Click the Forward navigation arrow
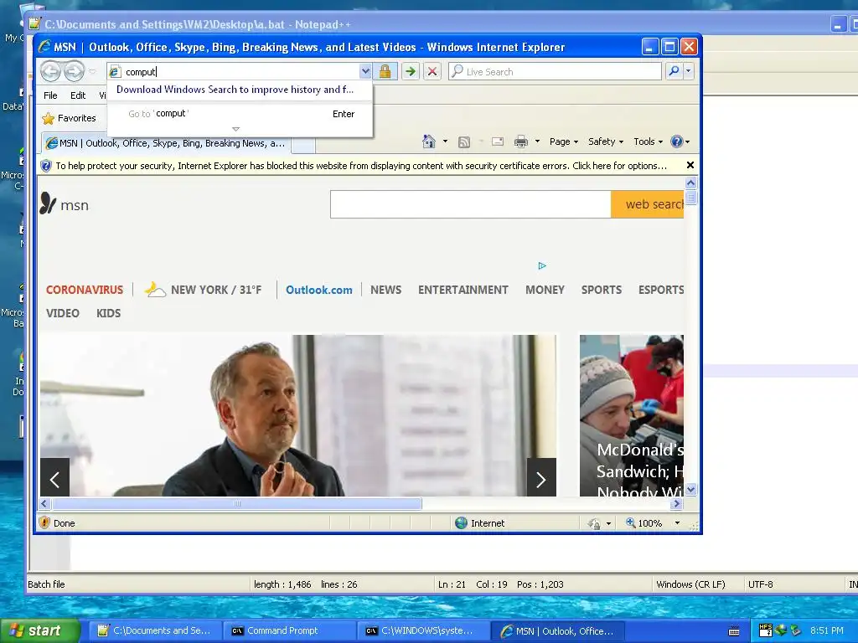 (74, 71)
